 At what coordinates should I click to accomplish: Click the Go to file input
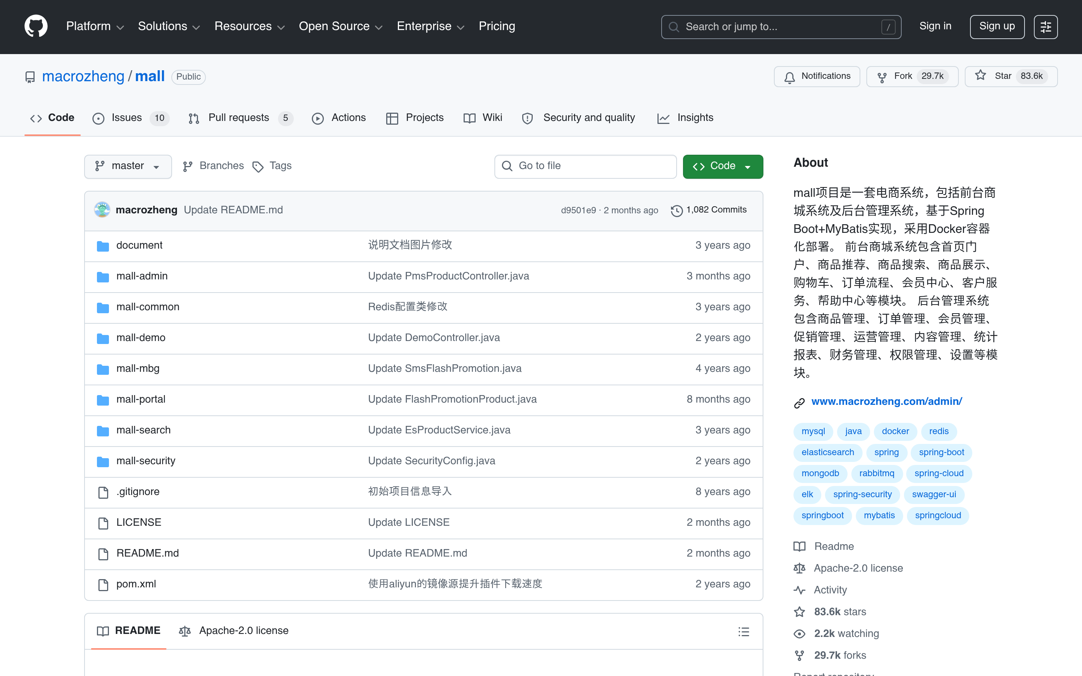(585, 166)
